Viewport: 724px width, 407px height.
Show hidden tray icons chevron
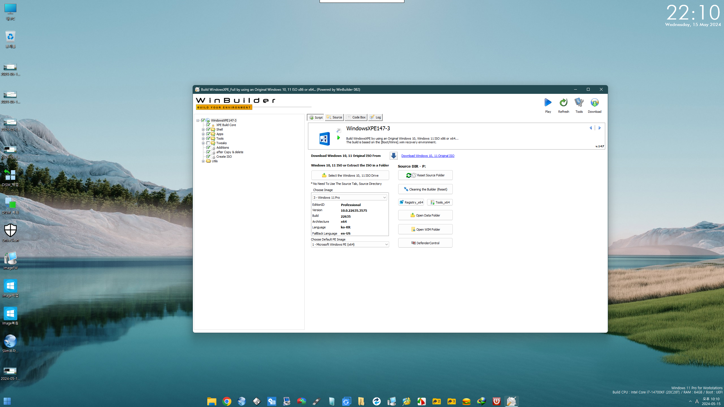coord(690,401)
